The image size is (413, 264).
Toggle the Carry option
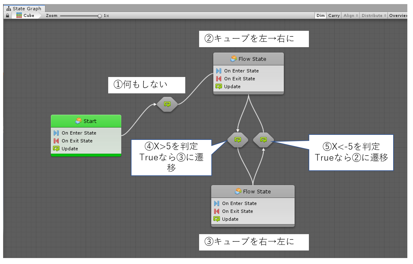tap(334, 15)
